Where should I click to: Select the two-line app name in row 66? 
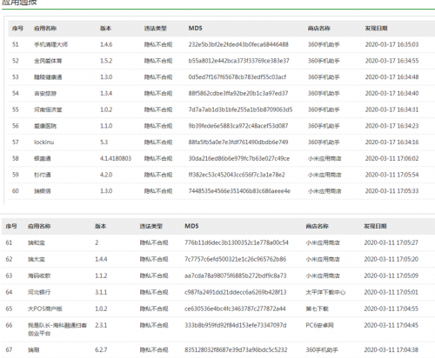click(57, 329)
